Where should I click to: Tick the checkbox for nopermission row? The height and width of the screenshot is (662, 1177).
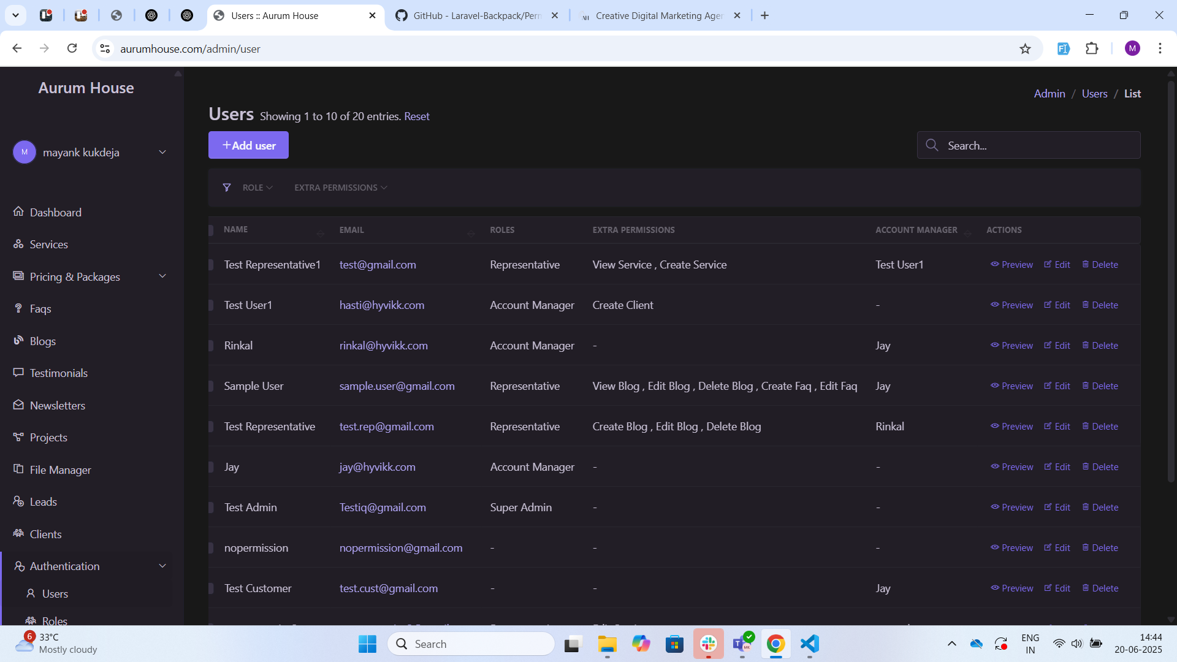(x=211, y=548)
